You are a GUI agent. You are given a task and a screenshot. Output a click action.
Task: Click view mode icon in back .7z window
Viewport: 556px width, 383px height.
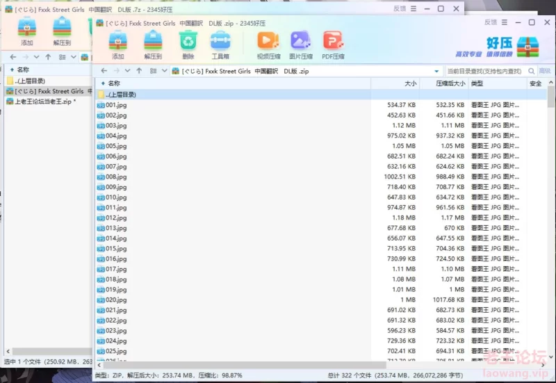click(63, 57)
